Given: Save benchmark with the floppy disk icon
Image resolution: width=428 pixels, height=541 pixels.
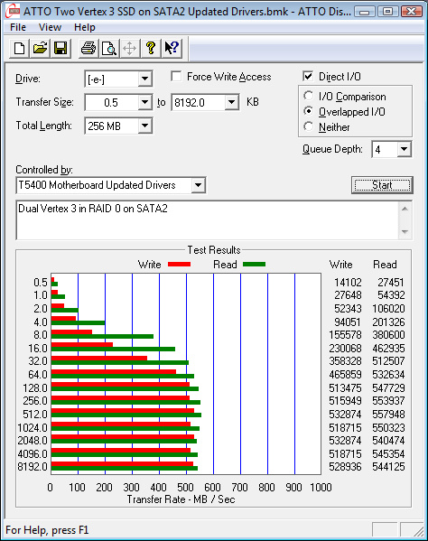Looking at the screenshot, I should click(60, 48).
